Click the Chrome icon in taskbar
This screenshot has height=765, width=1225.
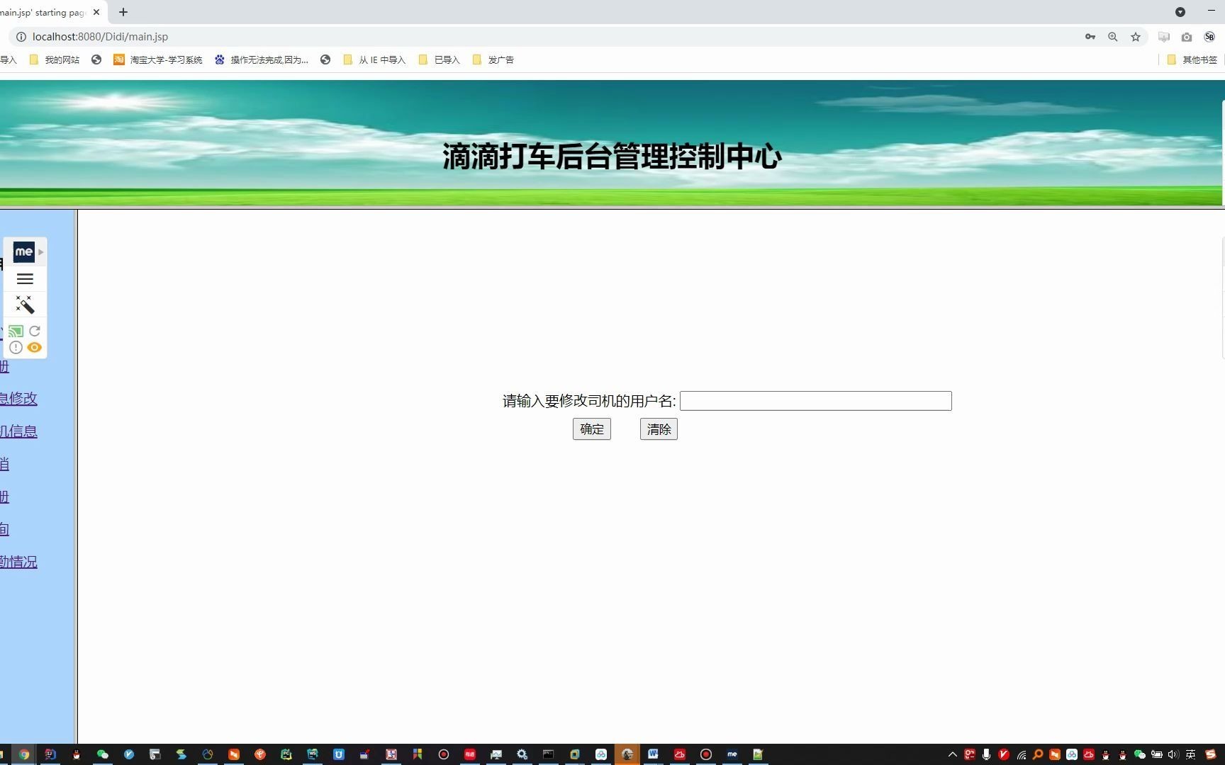coord(24,754)
